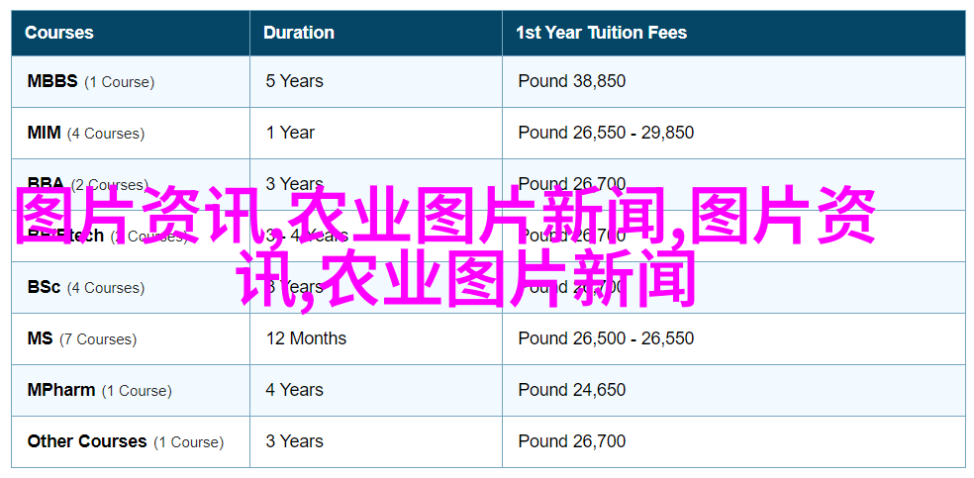Click the 5 Years duration cell
The image size is (974, 478).
(x=294, y=81)
